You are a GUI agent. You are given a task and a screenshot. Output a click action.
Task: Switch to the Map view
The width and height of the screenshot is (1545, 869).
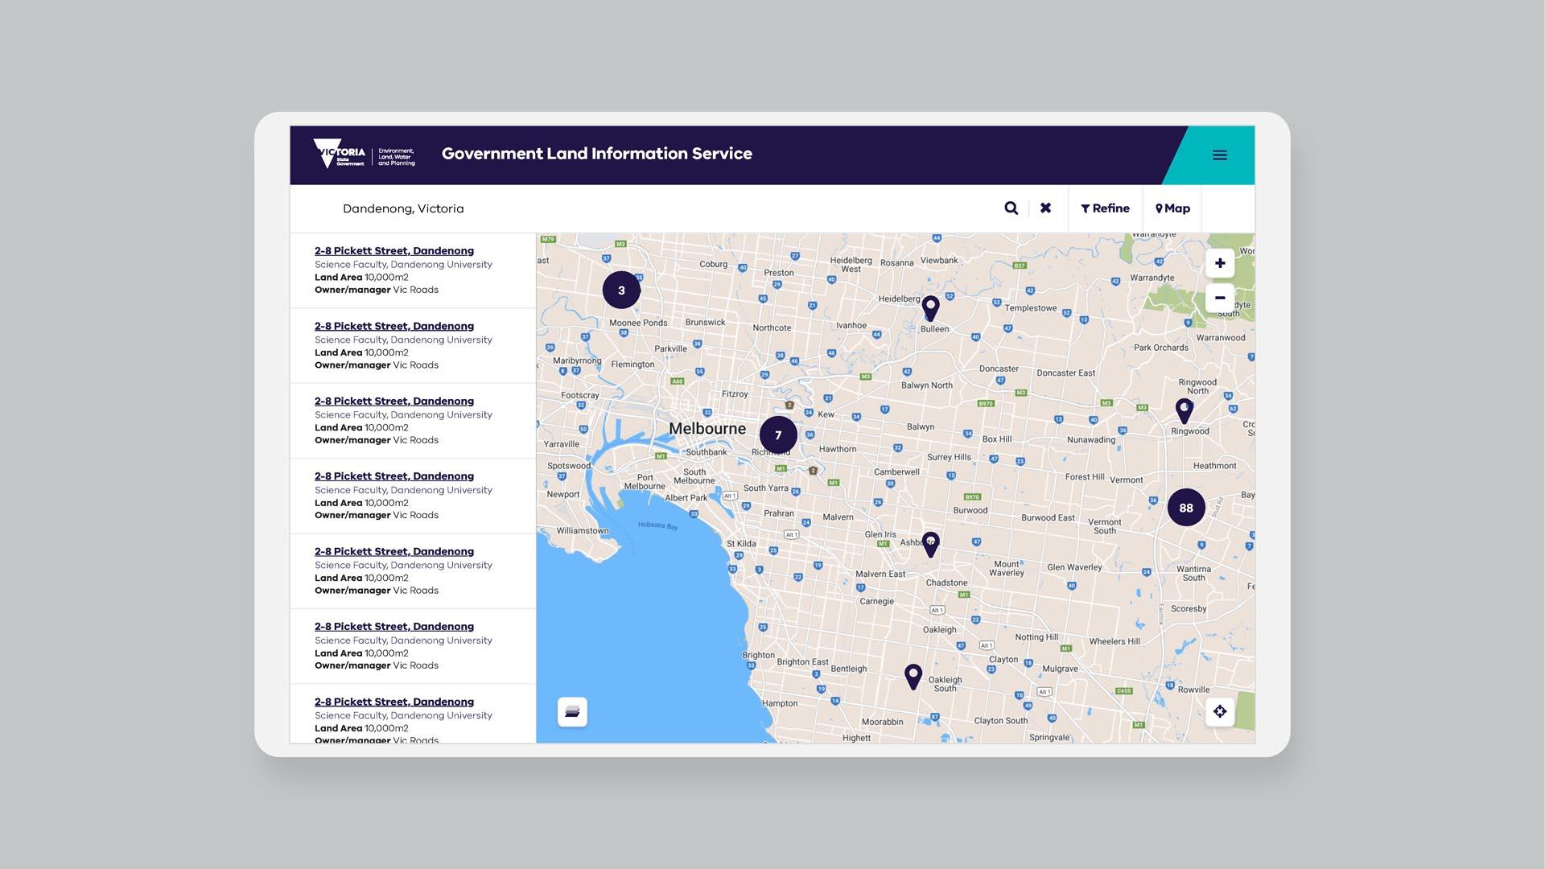[x=1172, y=208]
